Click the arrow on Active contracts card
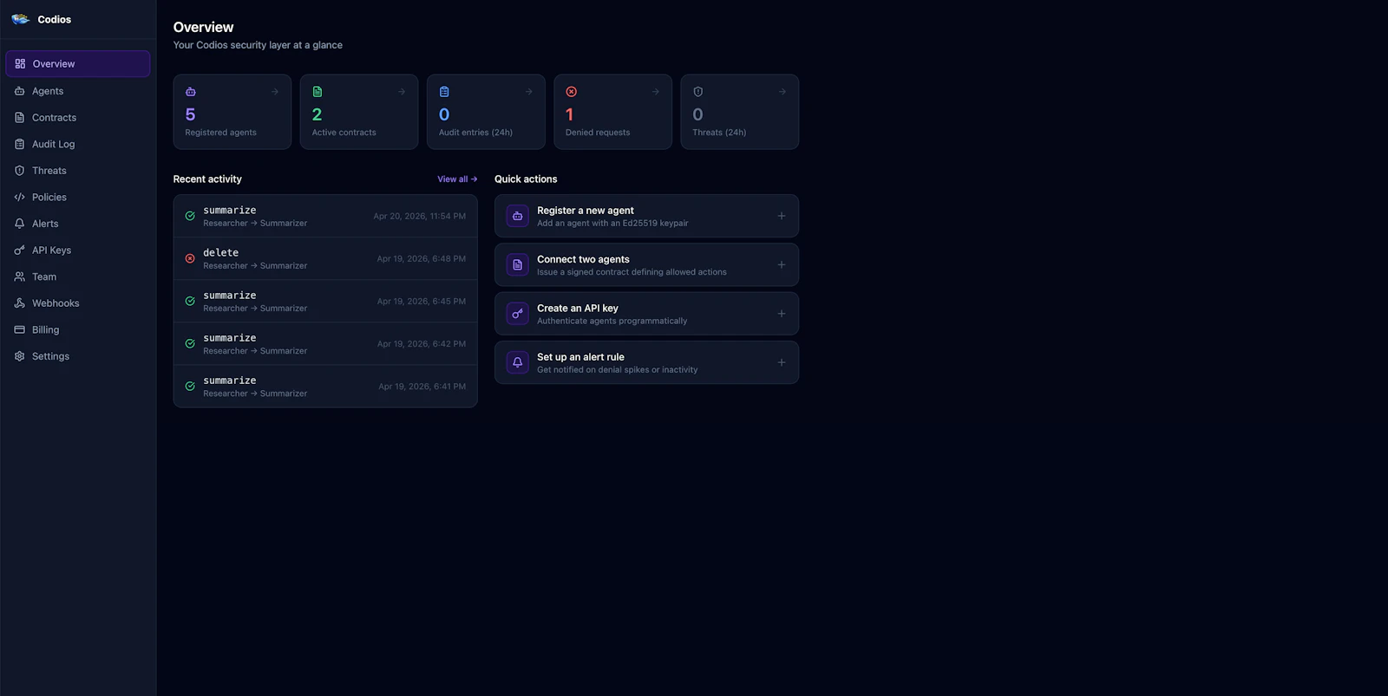The height and width of the screenshot is (696, 1388). [x=402, y=92]
